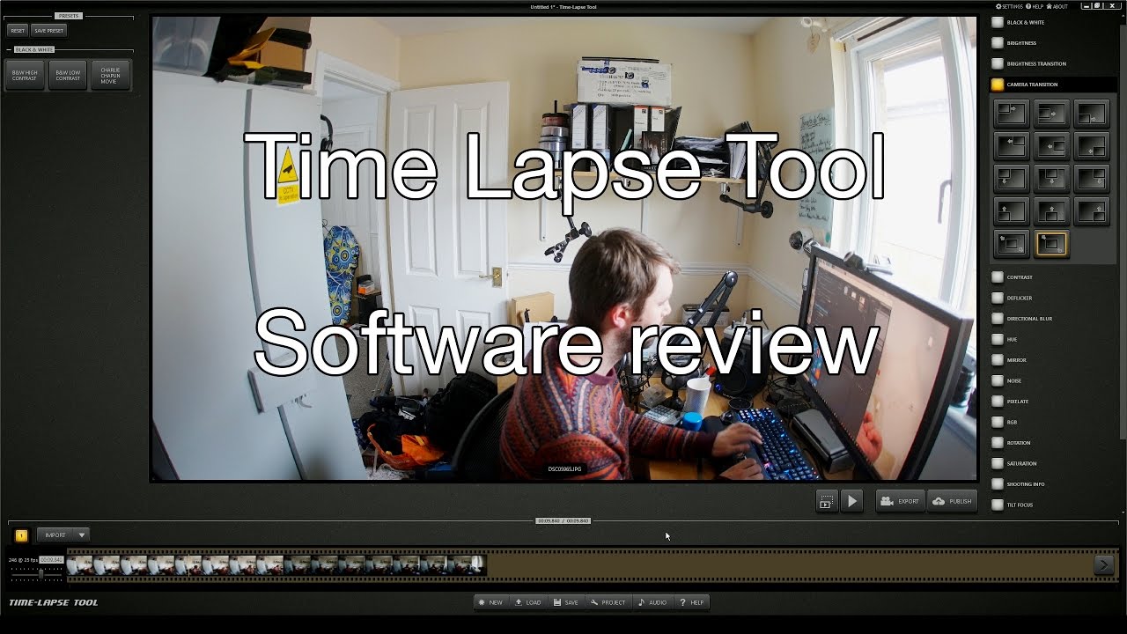This screenshot has height=634, width=1127.
Task: Click the preview-region button beside Play
Action: coord(826,501)
